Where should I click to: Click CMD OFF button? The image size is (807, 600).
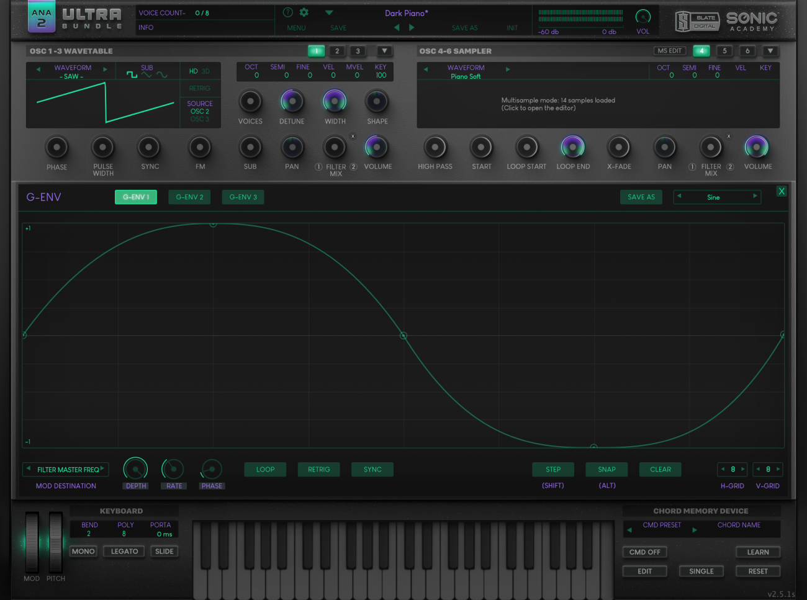[645, 552]
